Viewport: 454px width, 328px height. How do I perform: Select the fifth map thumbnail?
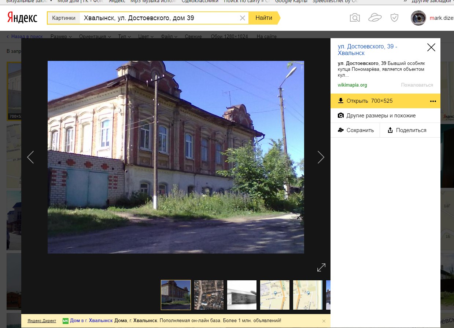click(x=308, y=295)
